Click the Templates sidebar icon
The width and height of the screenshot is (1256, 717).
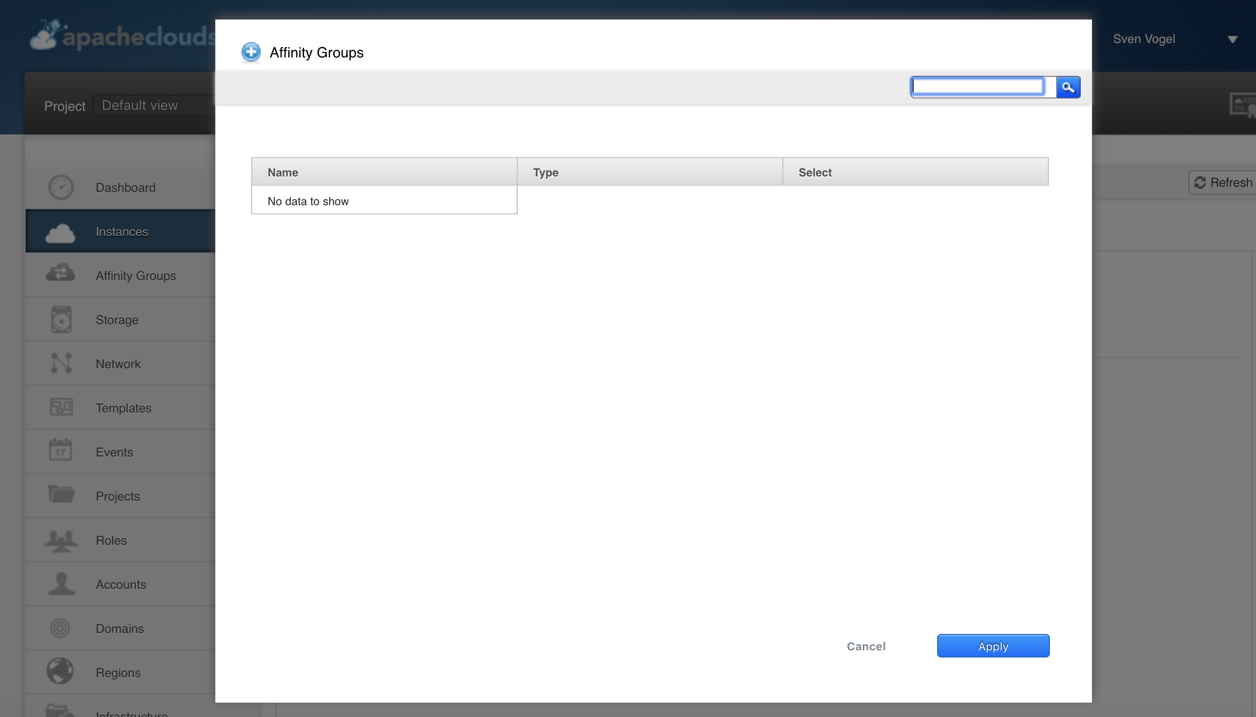(61, 407)
